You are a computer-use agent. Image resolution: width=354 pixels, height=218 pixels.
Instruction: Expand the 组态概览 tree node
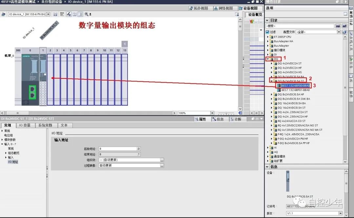pos(6,153)
